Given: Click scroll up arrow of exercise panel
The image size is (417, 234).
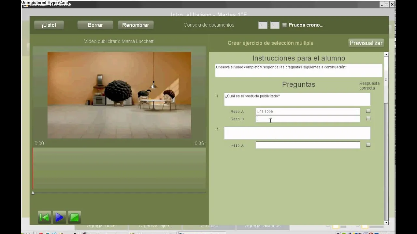Looking at the screenshot, I should pos(386,54).
